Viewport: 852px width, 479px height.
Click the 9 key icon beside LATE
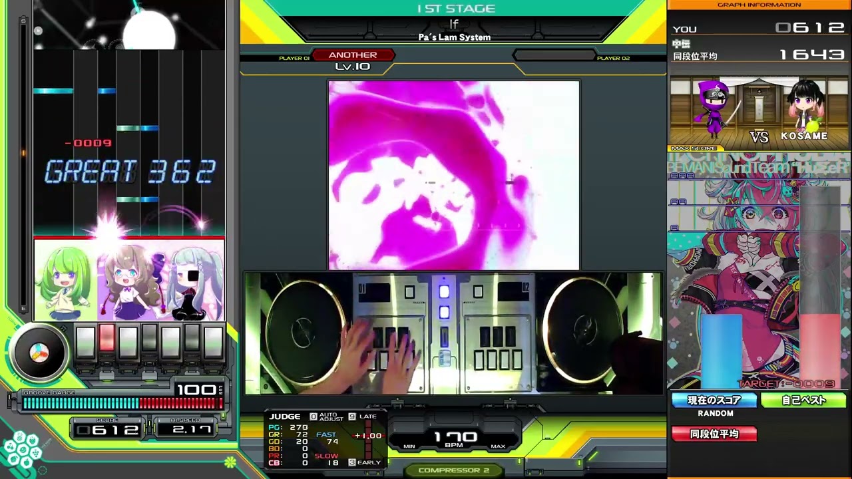pyautogui.click(x=352, y=416)
